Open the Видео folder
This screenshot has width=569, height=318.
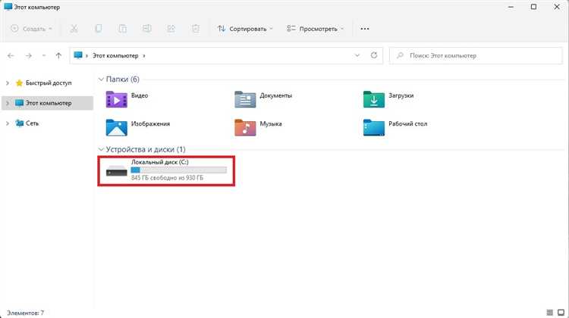pos(117,99)
